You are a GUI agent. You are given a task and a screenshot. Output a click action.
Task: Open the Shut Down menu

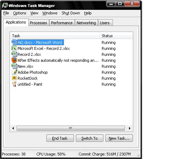pyautogui.click(x=71, y=13)
